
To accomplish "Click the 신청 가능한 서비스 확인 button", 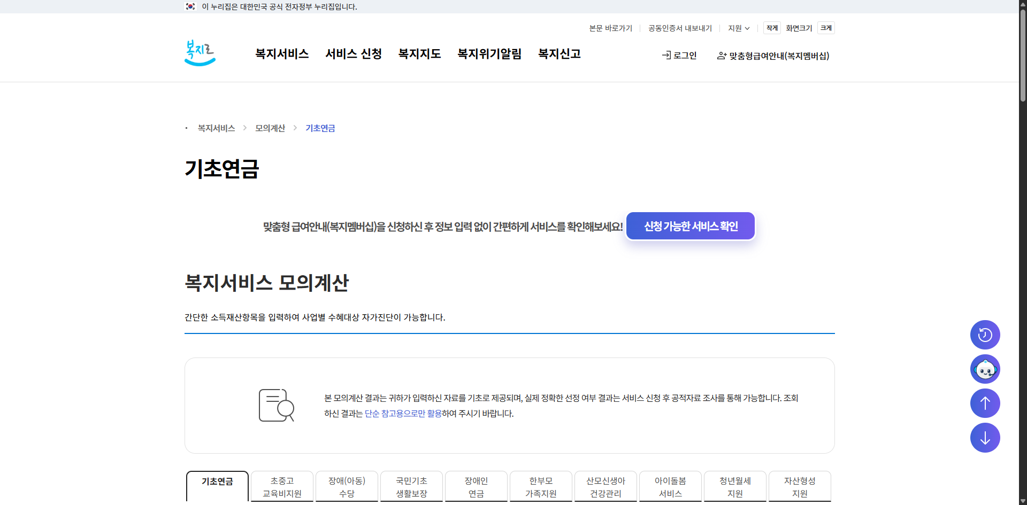I will [690, 226].
